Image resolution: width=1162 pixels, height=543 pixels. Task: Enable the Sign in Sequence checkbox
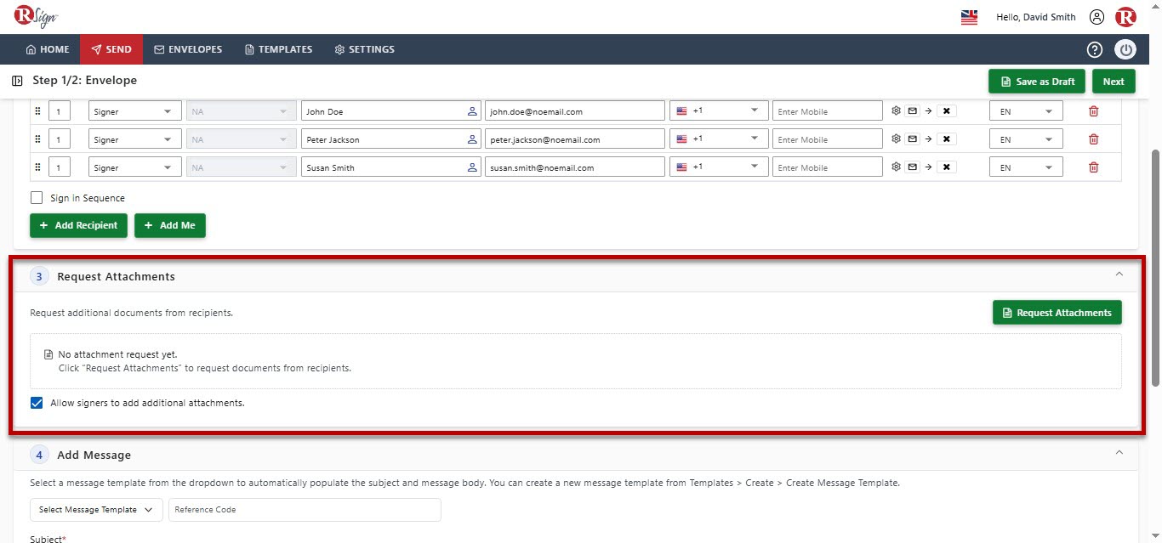(x=37, y=198)
